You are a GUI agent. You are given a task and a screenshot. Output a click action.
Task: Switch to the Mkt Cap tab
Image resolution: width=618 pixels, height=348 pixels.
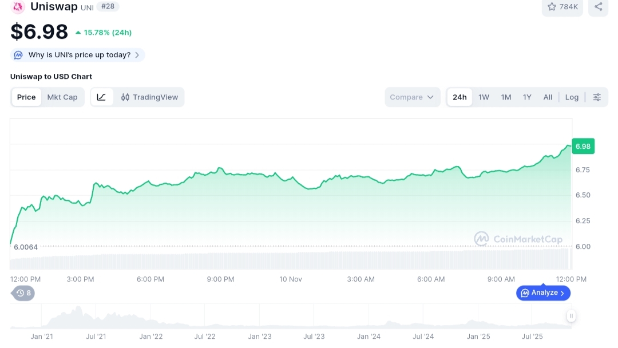62,97
